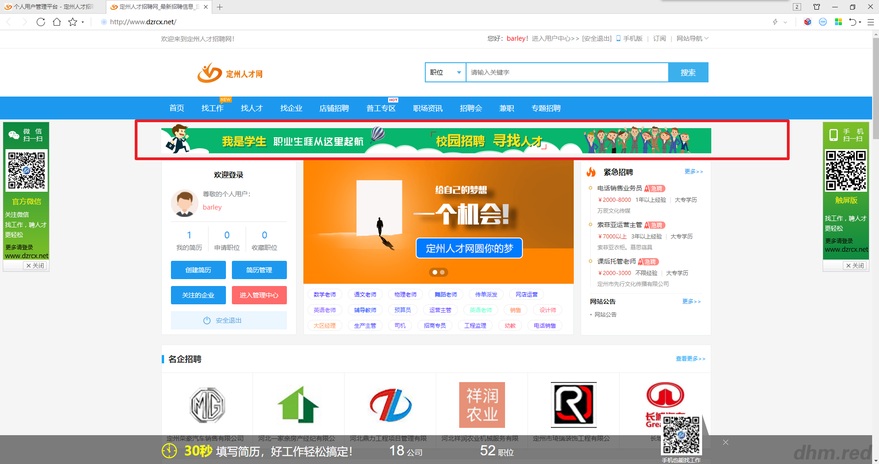Go to browser home icon
The height and width of the screenshot is (464, 879).
click(x=57, y=22)
